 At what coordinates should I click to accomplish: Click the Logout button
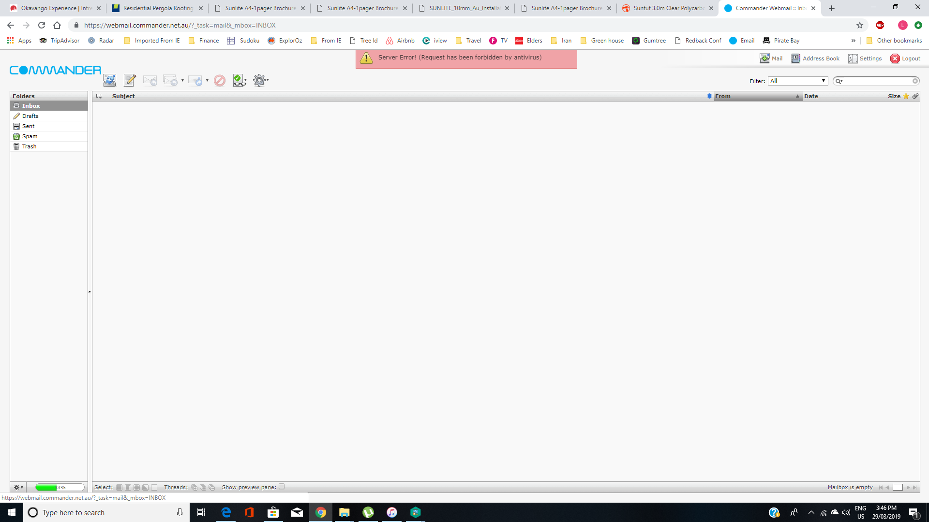(x=905, y=58)
